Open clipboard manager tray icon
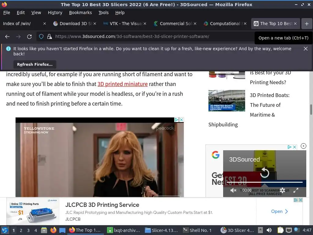 (x=281, y=230)
